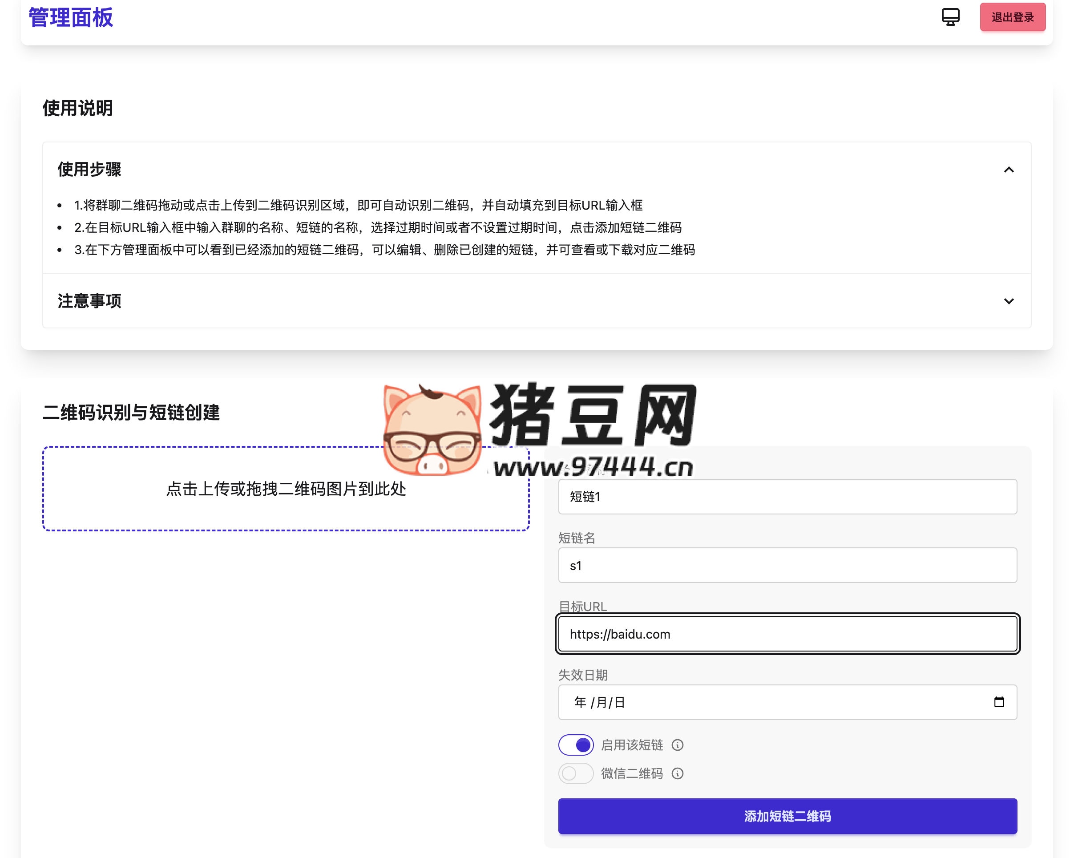The height and width of the screenshot is (858, 1082).
Task: Collapse 使用步骤 using the up chevron
Action: 1009,170
